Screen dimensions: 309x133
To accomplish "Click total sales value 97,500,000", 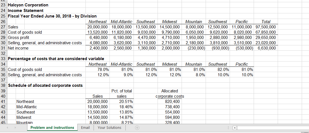I will (266, 27).
